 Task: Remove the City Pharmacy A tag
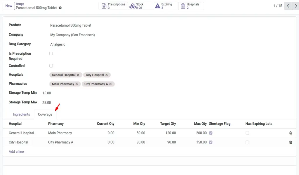click(x=110, y=84)
